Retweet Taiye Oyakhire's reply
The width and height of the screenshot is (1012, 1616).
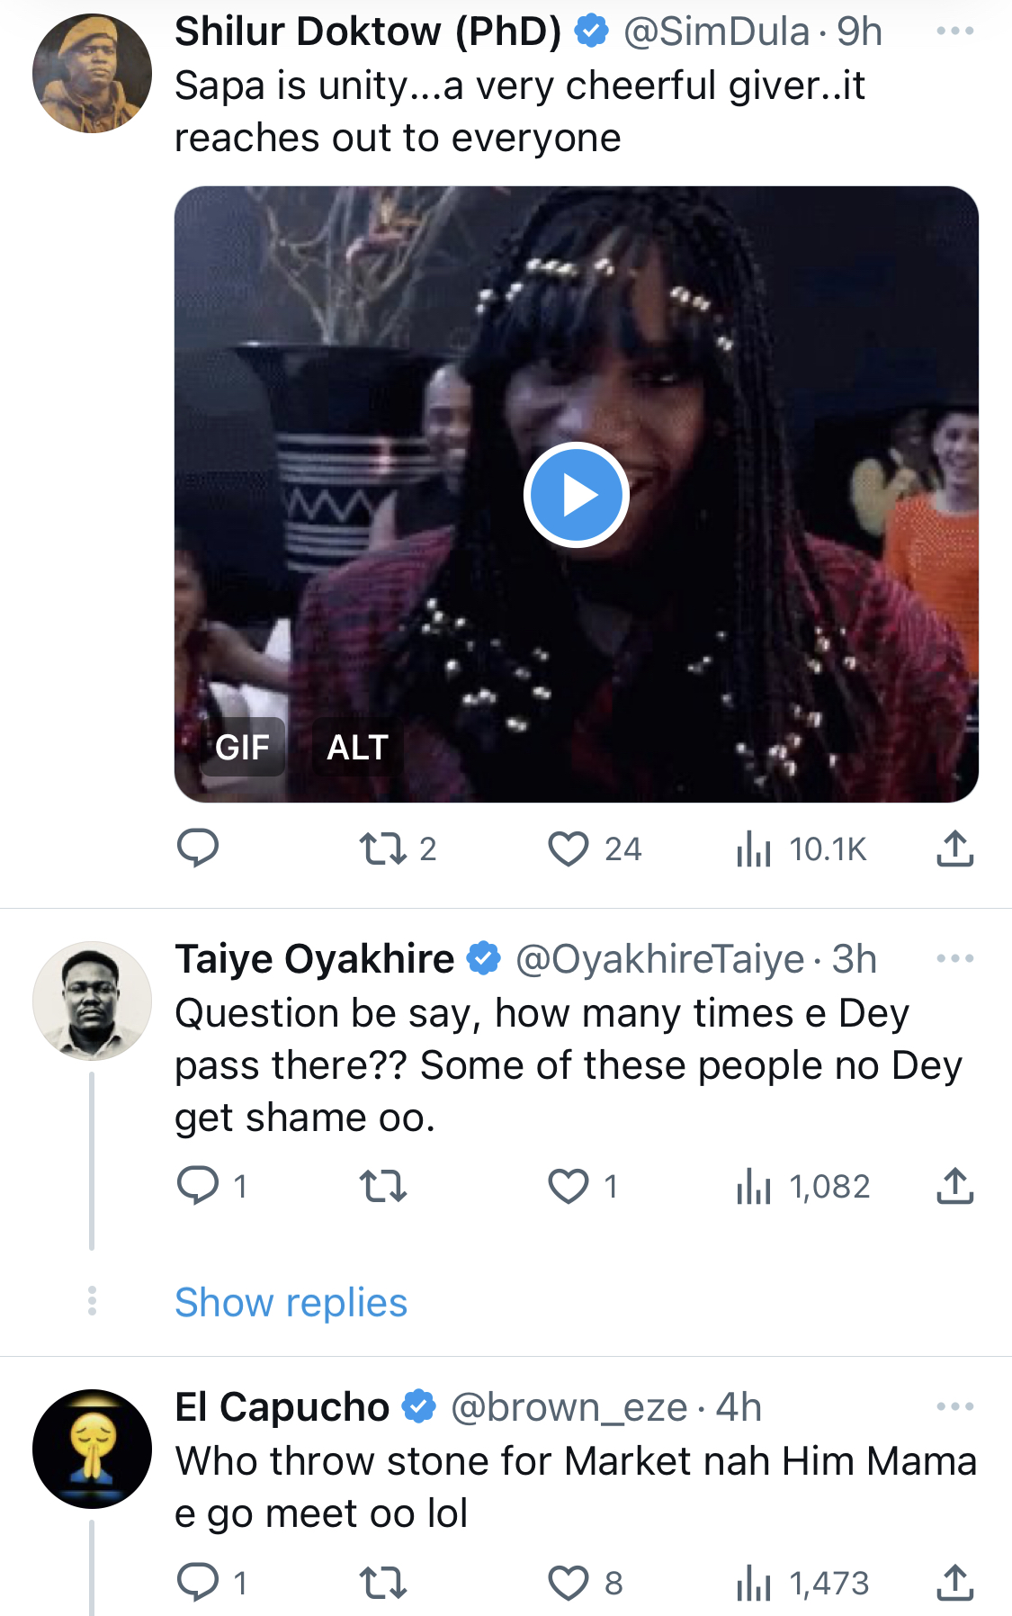383,1186
